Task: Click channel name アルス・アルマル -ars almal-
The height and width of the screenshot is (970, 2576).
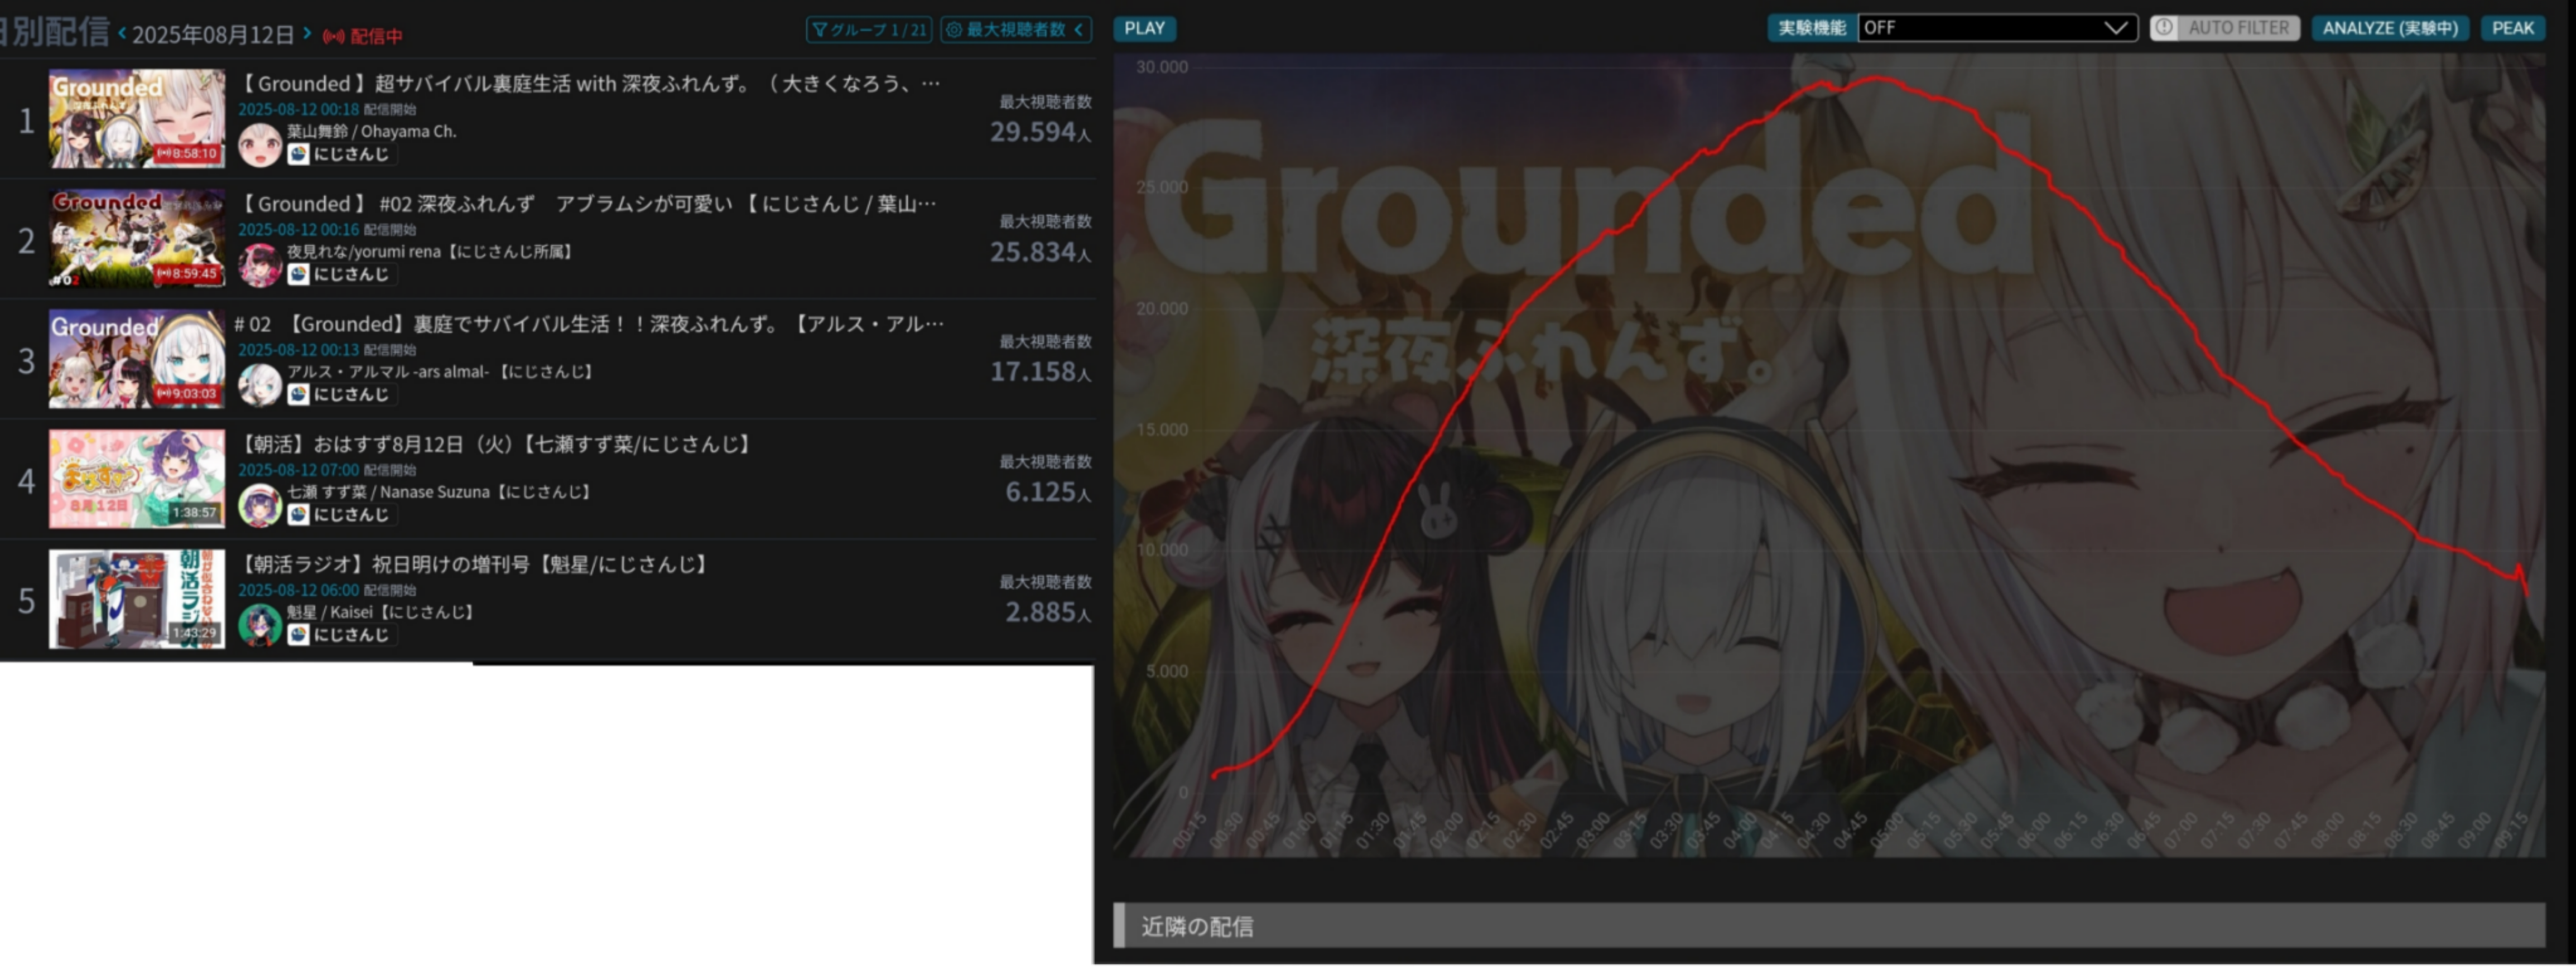Action: pyautogui.click(x=442, y=371)
